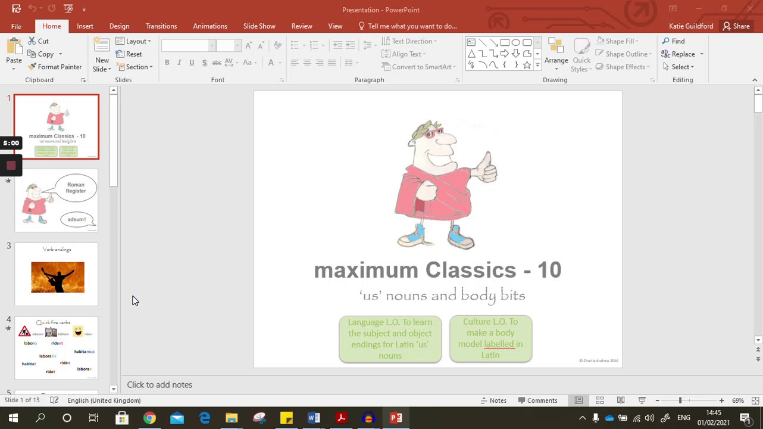
Task: Toggle Underline formatting
Action: 192,63
